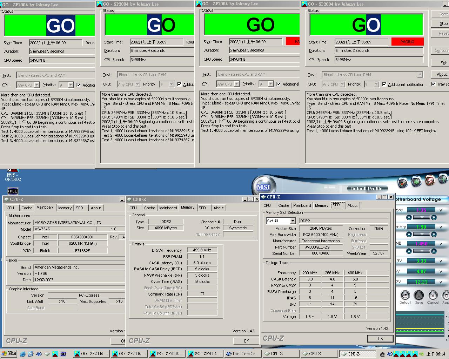Expand CPU dropdown in second SP2004 window

(x=137, y=84)
